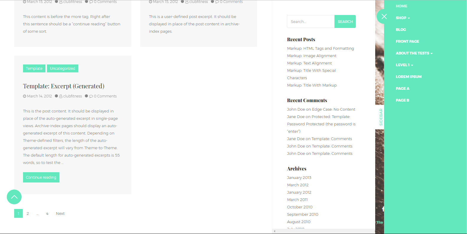The height and width of the screenshot is (234, 467).
Task: Select the Template category tag
Action: tap(34, 69)
